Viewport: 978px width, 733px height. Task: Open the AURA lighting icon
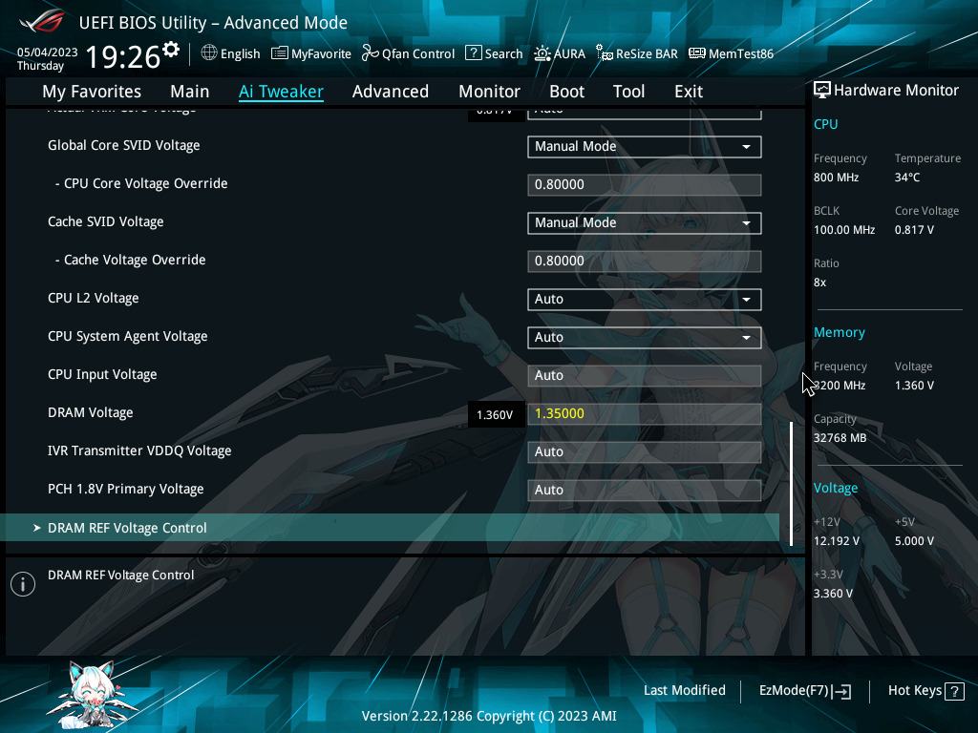[542, 53]
